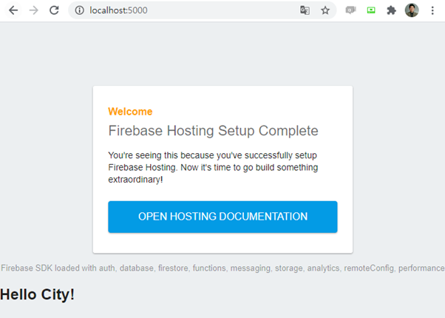The image size is (445, 318).
Task: Open the profile avatar menu
Action: tap(412, 10)
